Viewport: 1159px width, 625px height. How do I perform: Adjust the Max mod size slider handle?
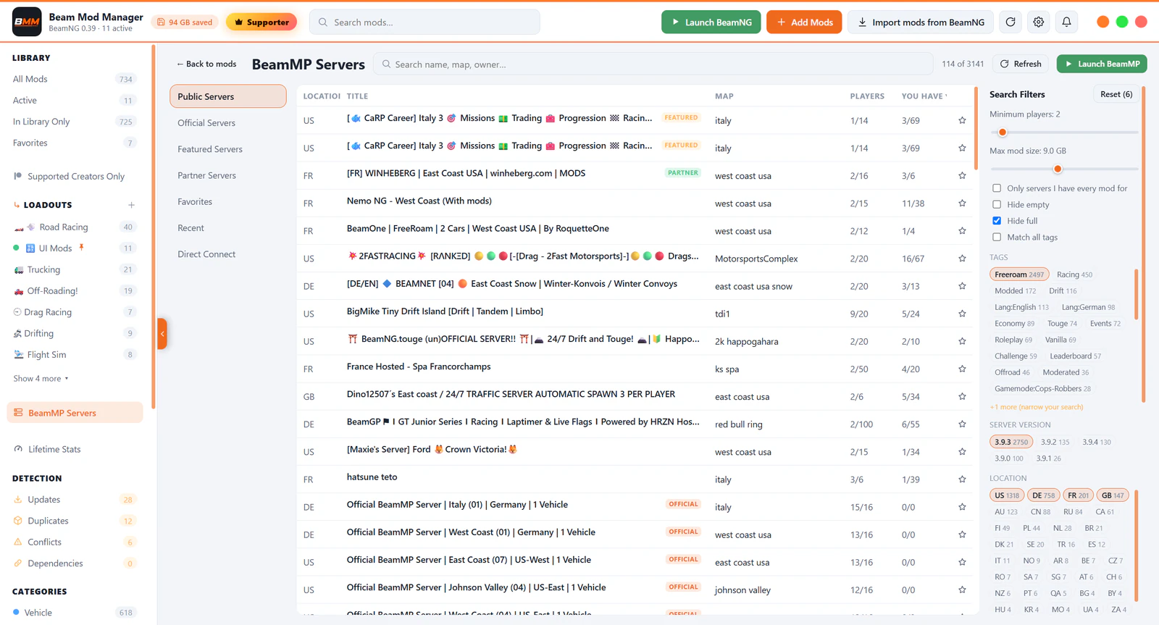click(x=1058, y=169)
